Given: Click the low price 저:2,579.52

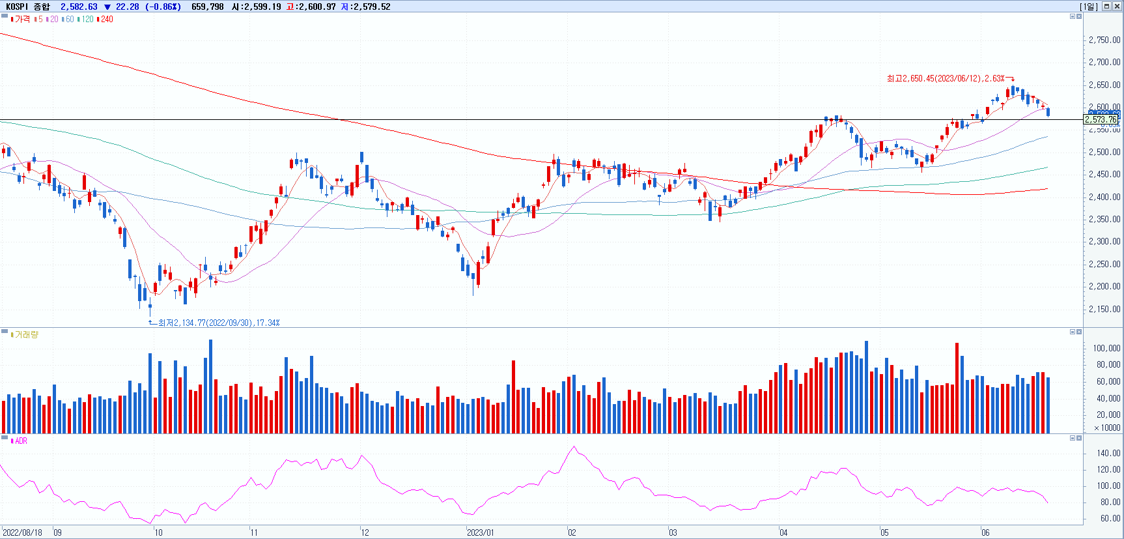Looking at the screenshot, I should click(366, 7).
